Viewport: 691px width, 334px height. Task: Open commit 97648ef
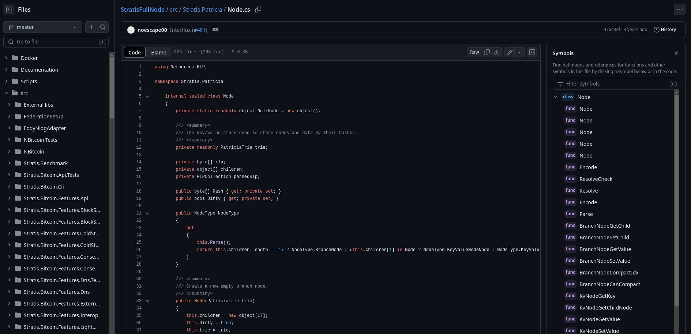pos(612,30)
